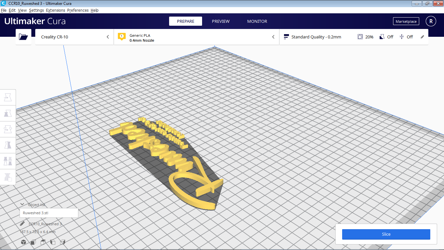Select the Mirror tool

(x=8, y=145)
